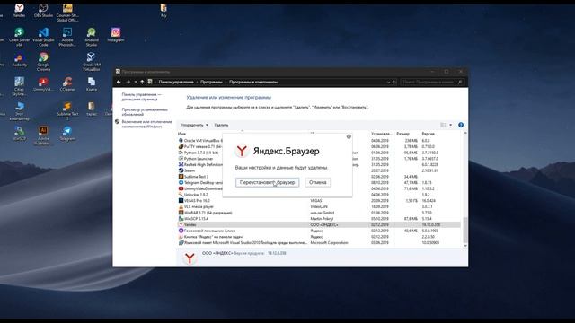Expand the address bar history dropdown
The height and width of the screenshot is (323, 575).
[389, 82]
